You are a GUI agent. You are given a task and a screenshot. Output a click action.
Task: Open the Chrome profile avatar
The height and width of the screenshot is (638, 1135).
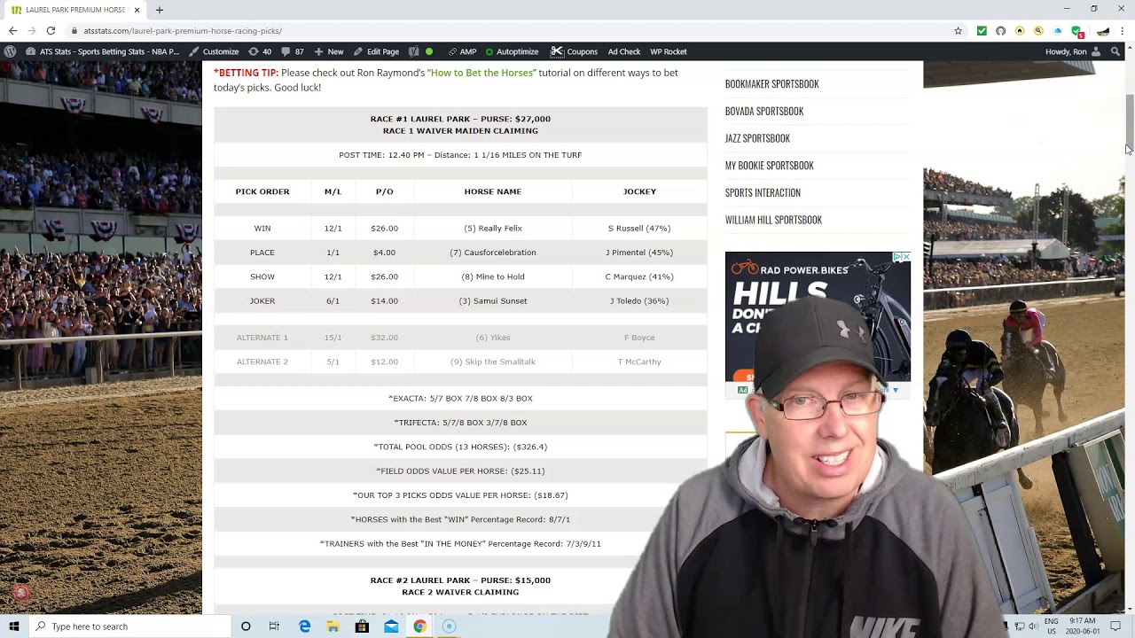[1103, 31]
